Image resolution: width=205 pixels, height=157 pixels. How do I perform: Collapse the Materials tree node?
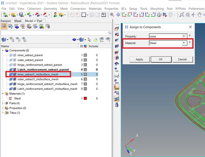3,94
